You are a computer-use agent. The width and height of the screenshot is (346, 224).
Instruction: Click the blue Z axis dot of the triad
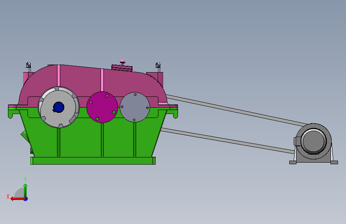click(x=26, y=199)
